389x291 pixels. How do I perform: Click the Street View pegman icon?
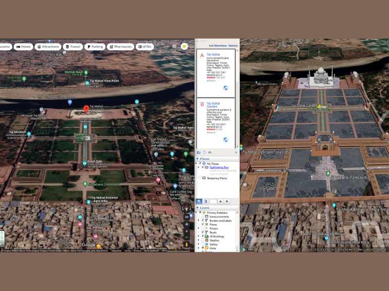click(x=187, y=244)
